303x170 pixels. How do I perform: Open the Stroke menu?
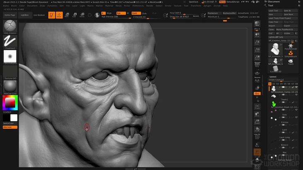tap(168, 6)
